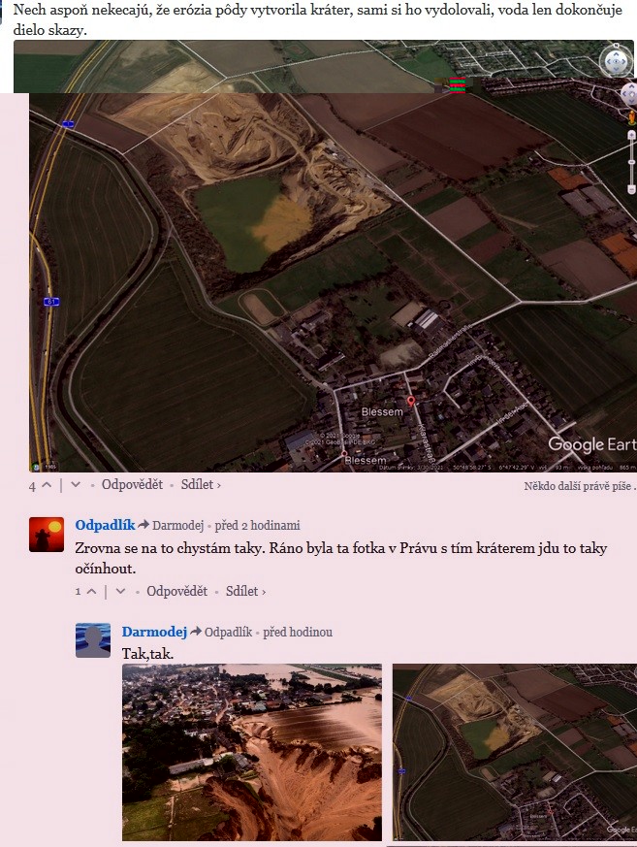Click the Google Earth look-around compass control

(616, 61)
